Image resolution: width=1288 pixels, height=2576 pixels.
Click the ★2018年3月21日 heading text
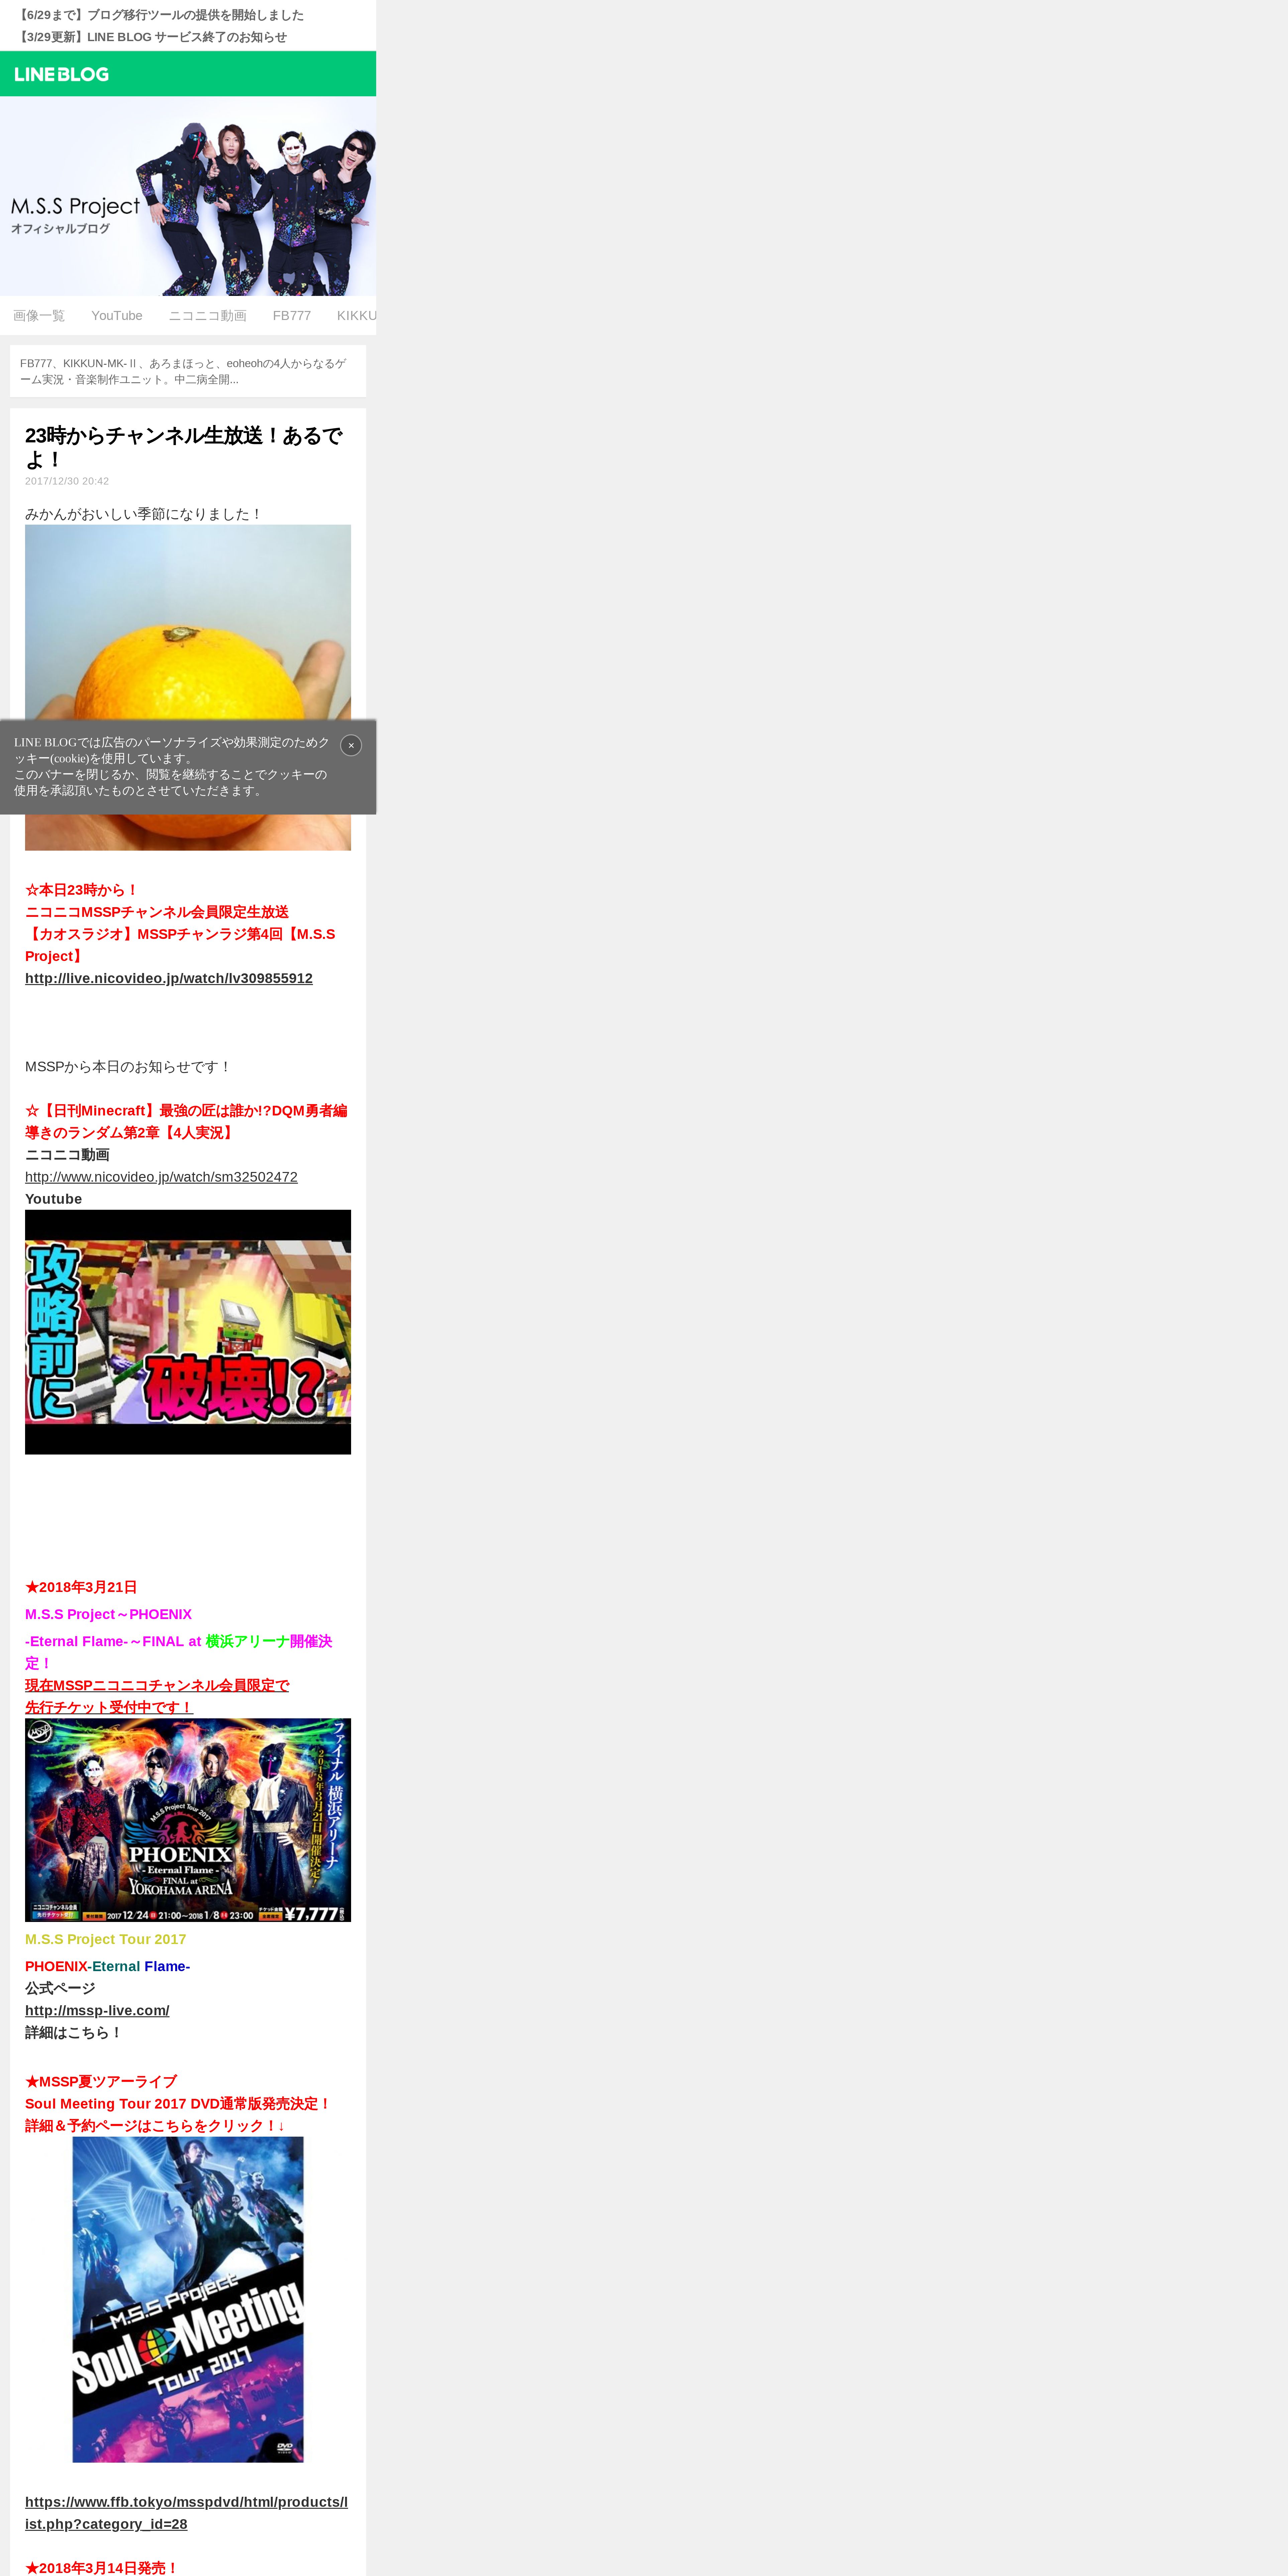click(x=81, y=1587)
